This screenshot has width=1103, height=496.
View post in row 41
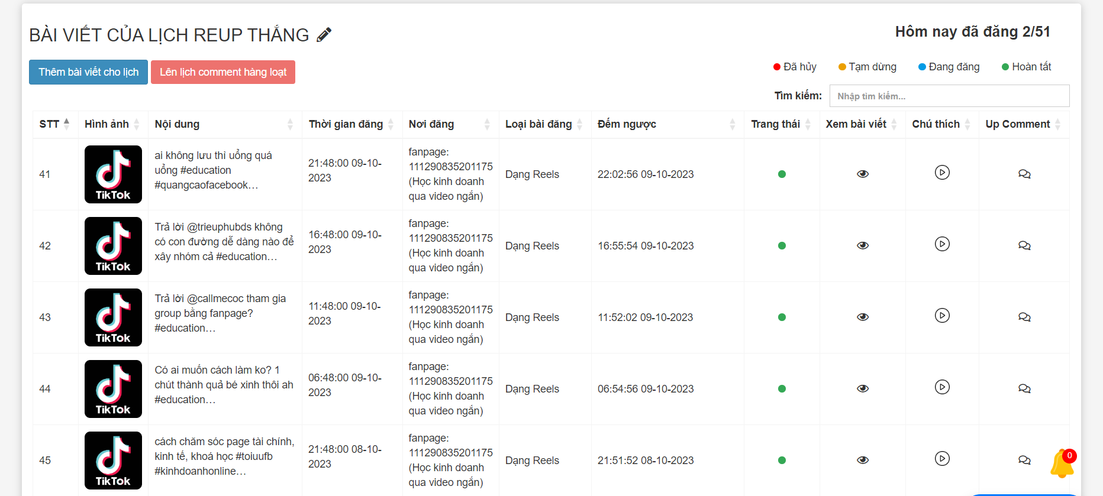pos(863,174)
